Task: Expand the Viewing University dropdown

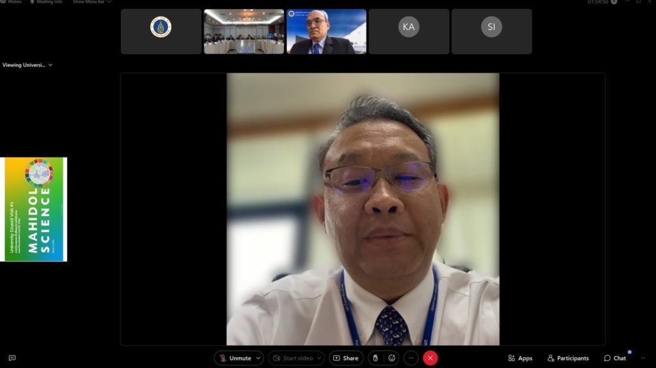Action: coord(28,65)
